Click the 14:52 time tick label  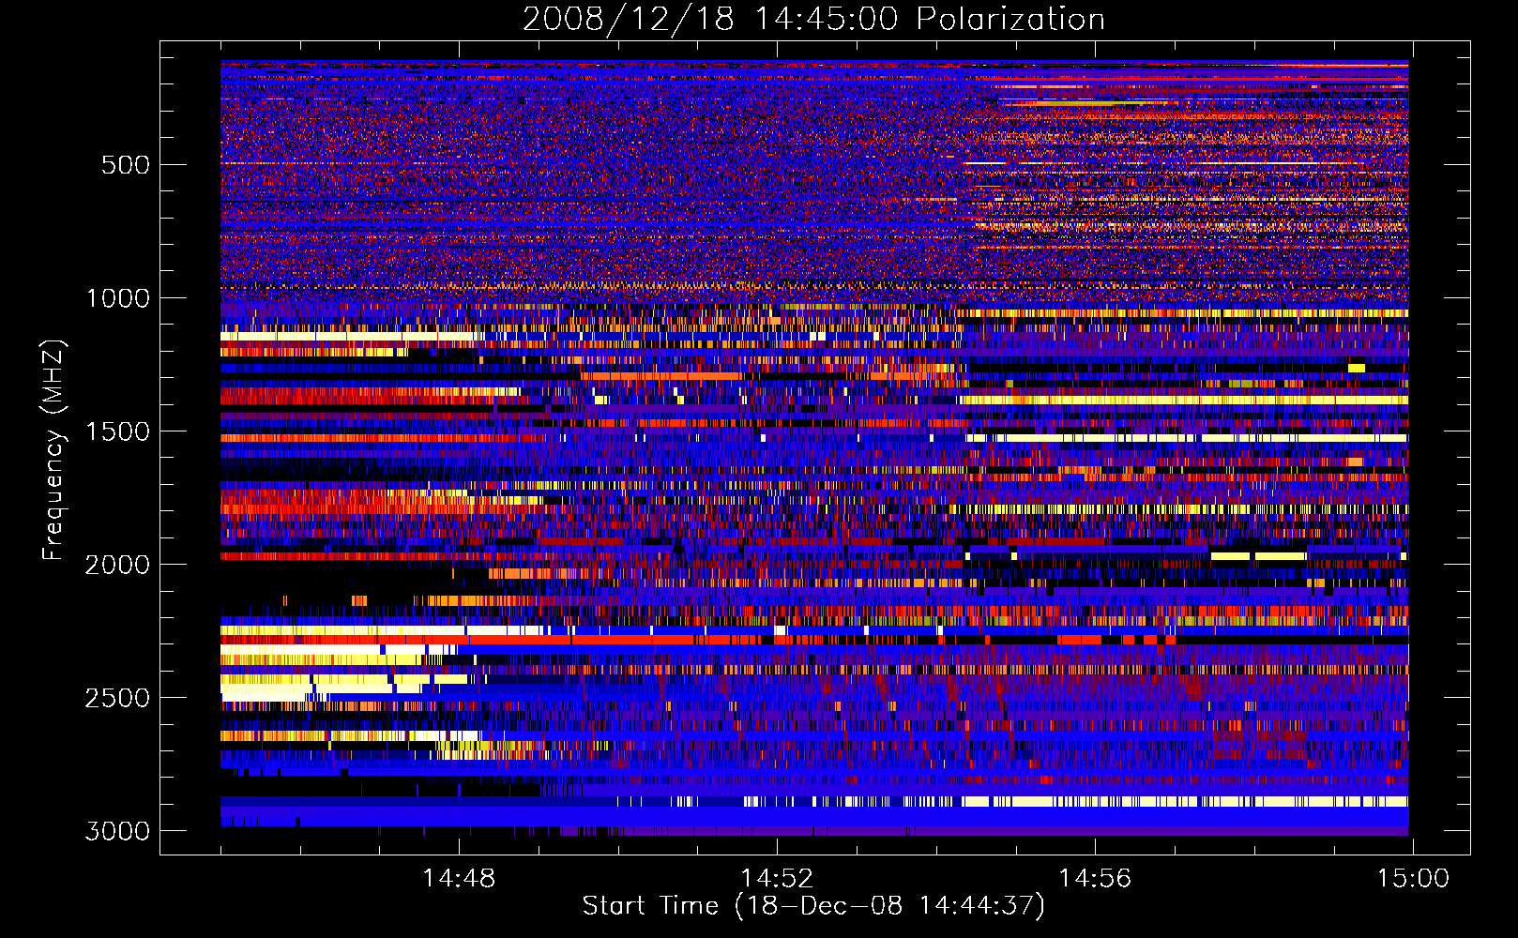point(777,879)
